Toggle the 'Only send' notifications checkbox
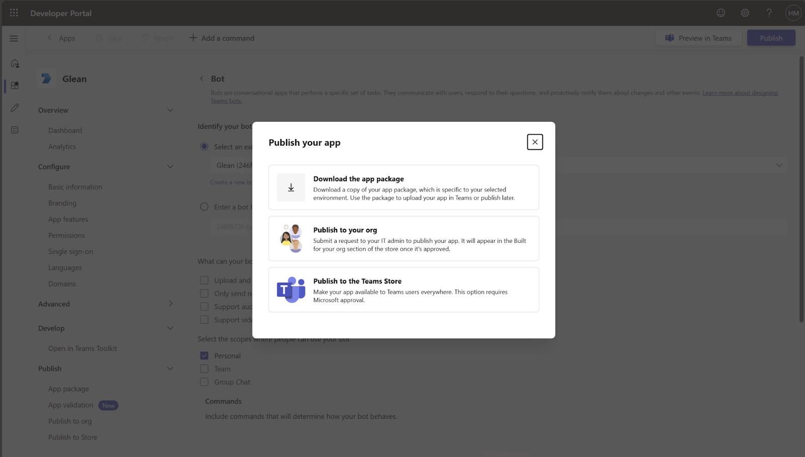 [x=204, y=294]
